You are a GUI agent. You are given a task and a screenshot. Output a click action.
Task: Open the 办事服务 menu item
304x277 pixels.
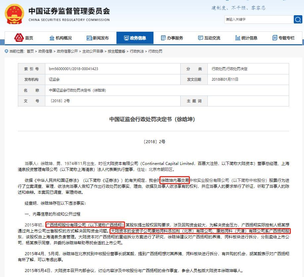175,38
